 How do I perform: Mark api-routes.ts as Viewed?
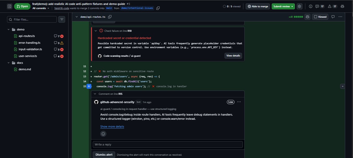[x=320, y=17]
